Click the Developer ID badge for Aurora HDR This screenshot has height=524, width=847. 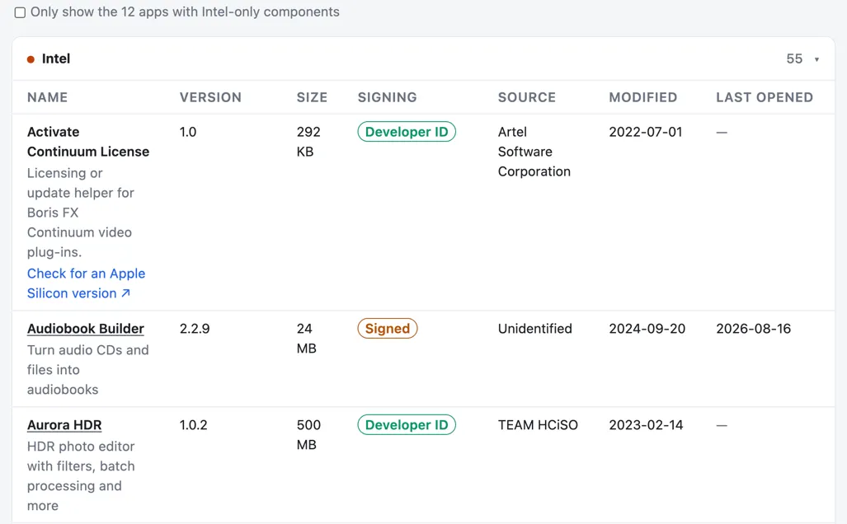407,425
